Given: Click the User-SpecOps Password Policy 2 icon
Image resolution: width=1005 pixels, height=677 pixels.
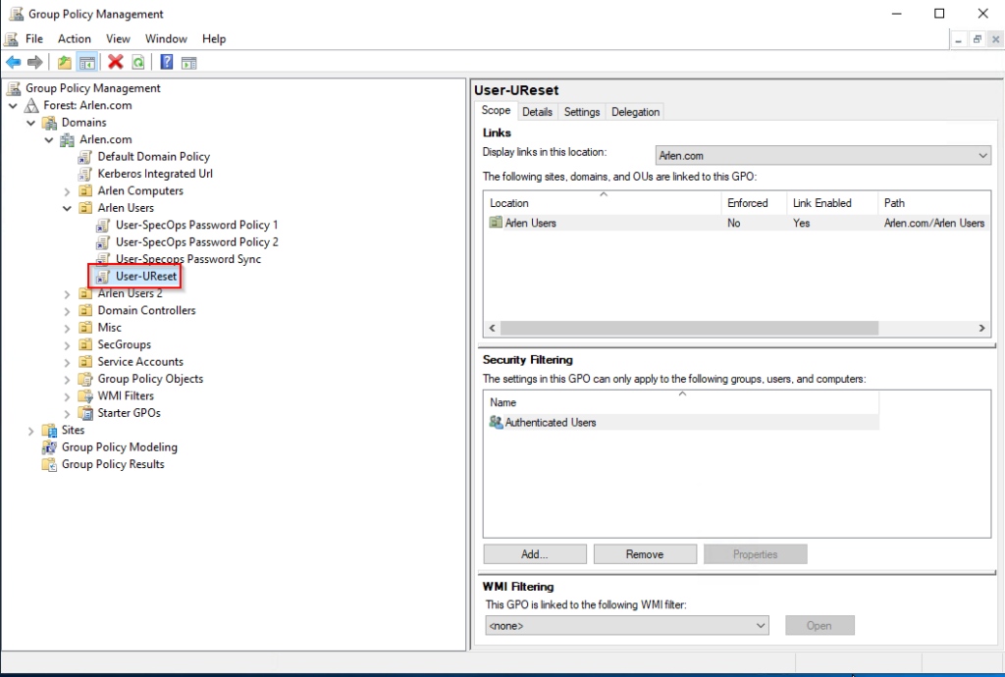Looking at the screenshot, I should point(103,242).
